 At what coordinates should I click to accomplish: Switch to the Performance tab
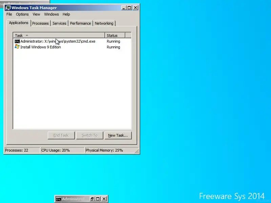(80, 23)
